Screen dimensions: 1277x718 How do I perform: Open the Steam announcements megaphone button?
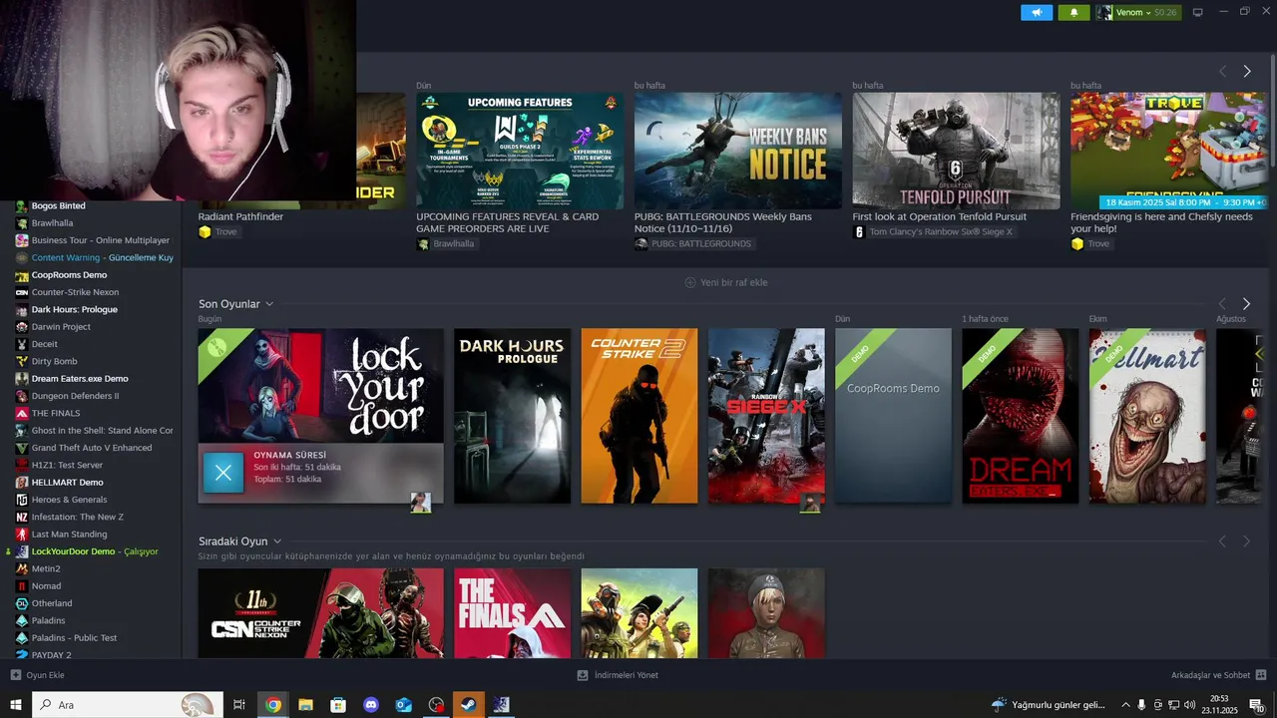[1037, 12]
